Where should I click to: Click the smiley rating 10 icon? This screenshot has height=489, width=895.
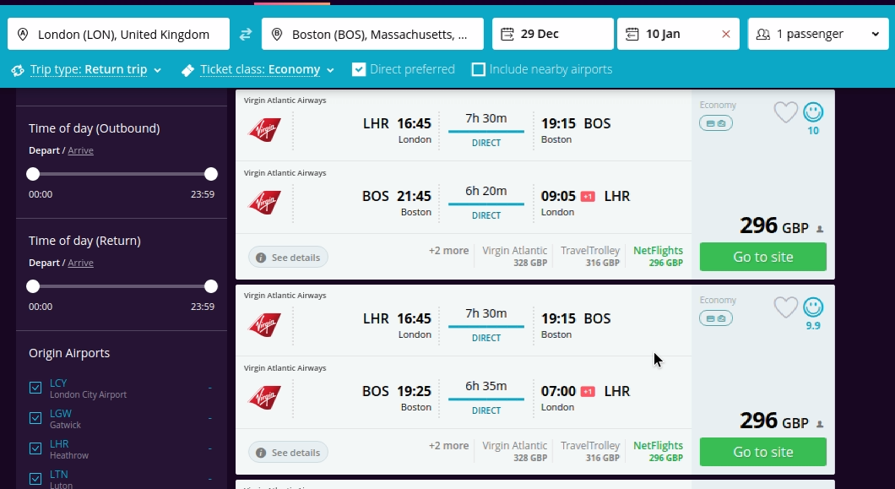[813, 112]
